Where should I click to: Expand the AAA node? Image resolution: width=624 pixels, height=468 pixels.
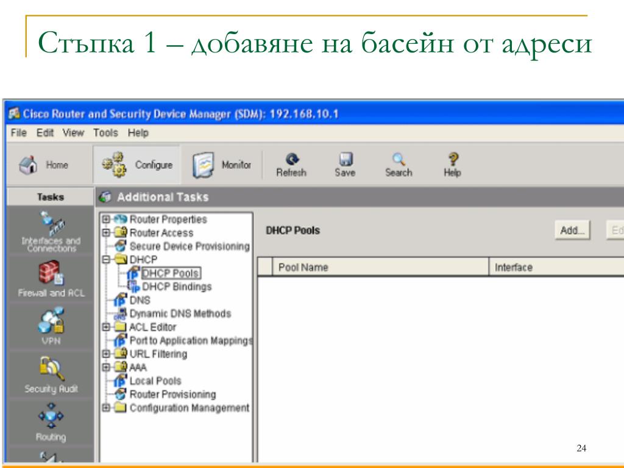tap(106, 367)
